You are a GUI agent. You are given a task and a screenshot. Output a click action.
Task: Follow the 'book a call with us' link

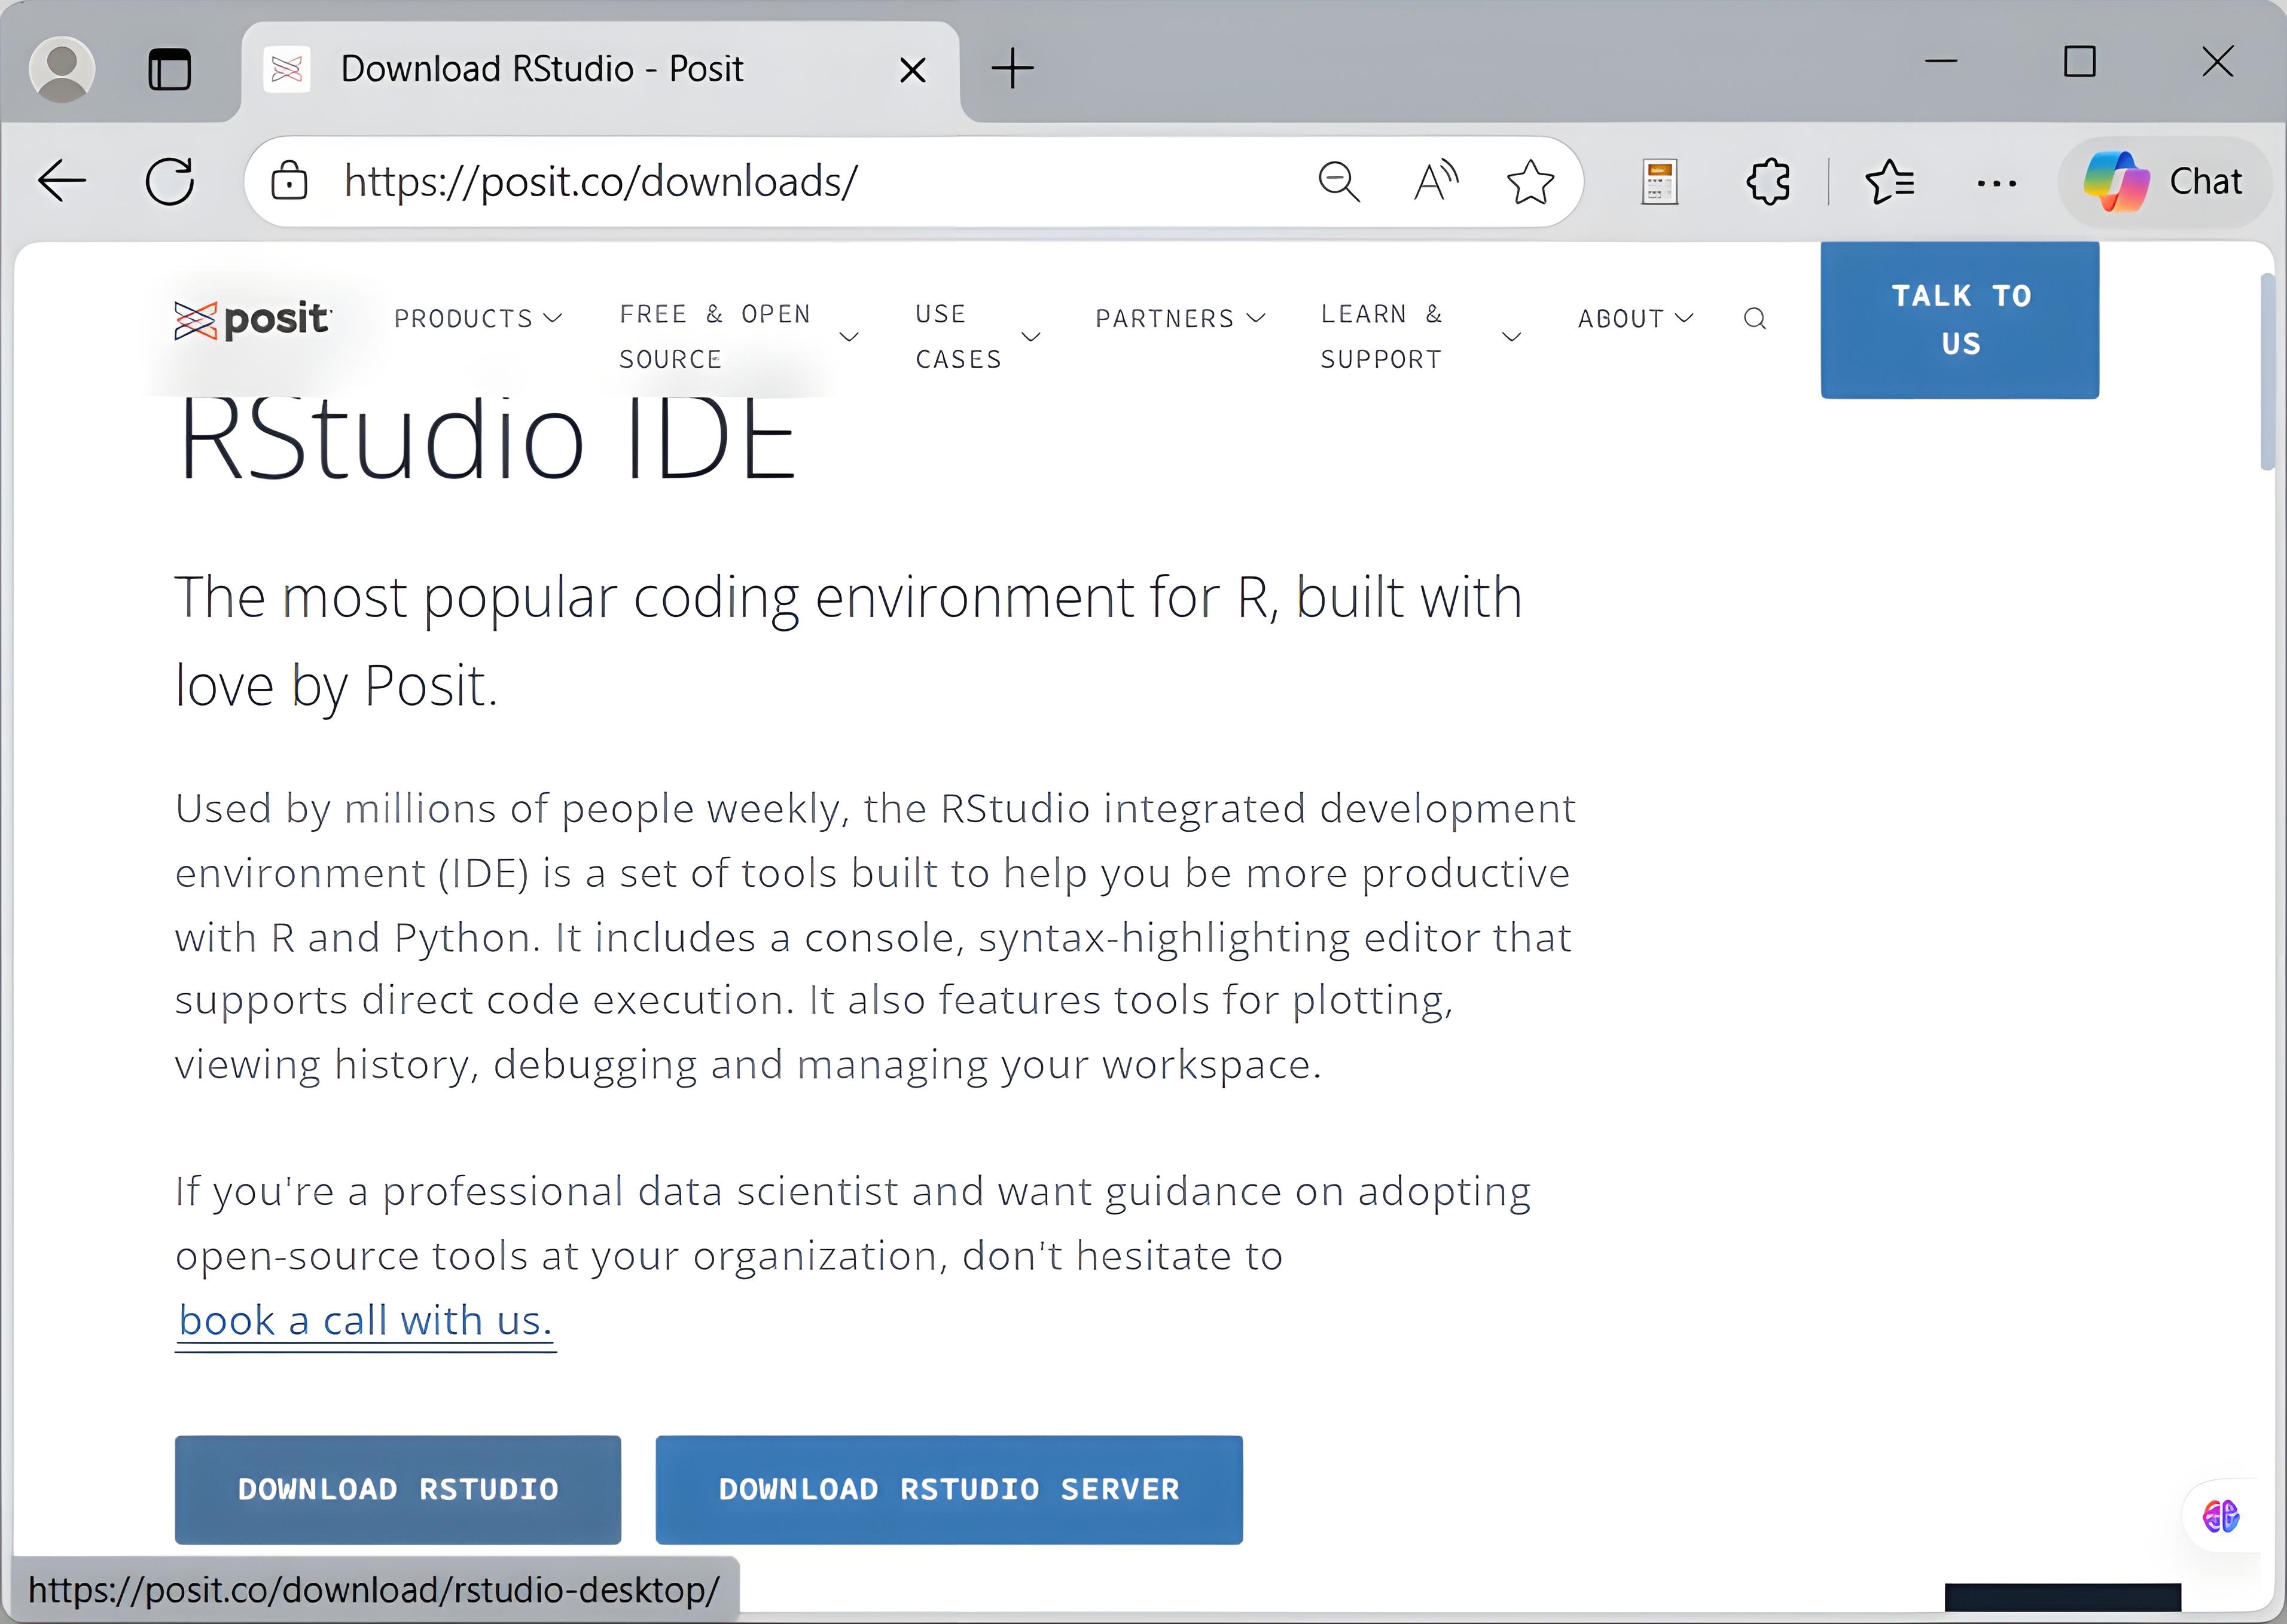point(365,1321)
